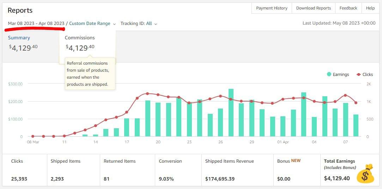Image resolution: width=382 pixels, height=189 pixels.
Task: Click the Bonus NEW cell
Action: coord(296,170)
